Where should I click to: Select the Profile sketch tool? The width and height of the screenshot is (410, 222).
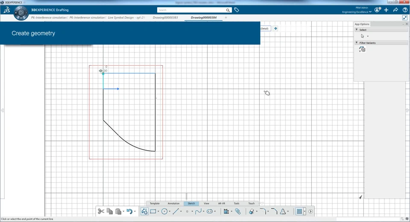point(144,211)
